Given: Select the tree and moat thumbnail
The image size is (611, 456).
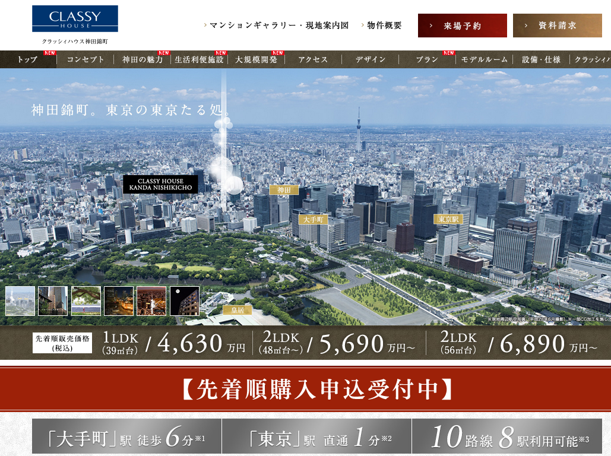Looking at the screenshot, I should [x=86, y=301].
